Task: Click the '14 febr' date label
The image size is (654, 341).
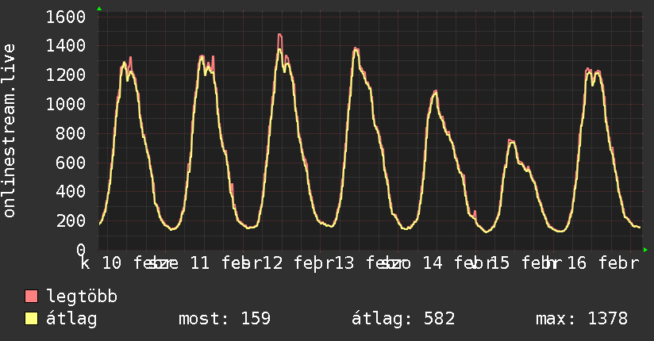Action: click(x=453, y=263)
